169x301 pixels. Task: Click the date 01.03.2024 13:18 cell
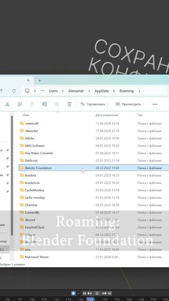tap(108, 190)
